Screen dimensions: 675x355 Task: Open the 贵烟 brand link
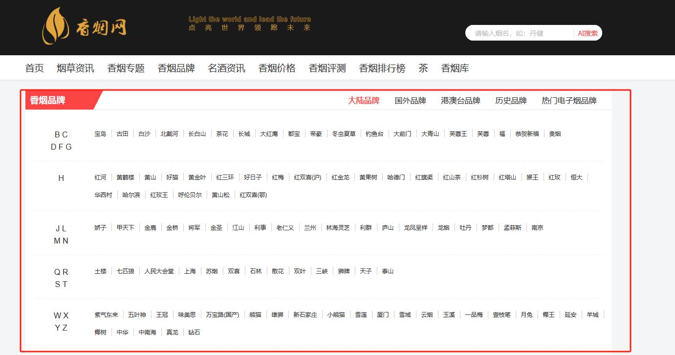(555, 133)
